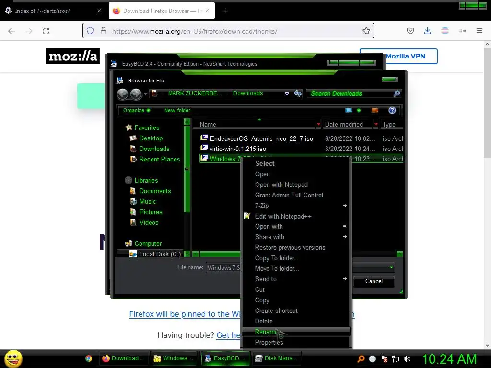Choose Rename in context menu

coord(295,332)
